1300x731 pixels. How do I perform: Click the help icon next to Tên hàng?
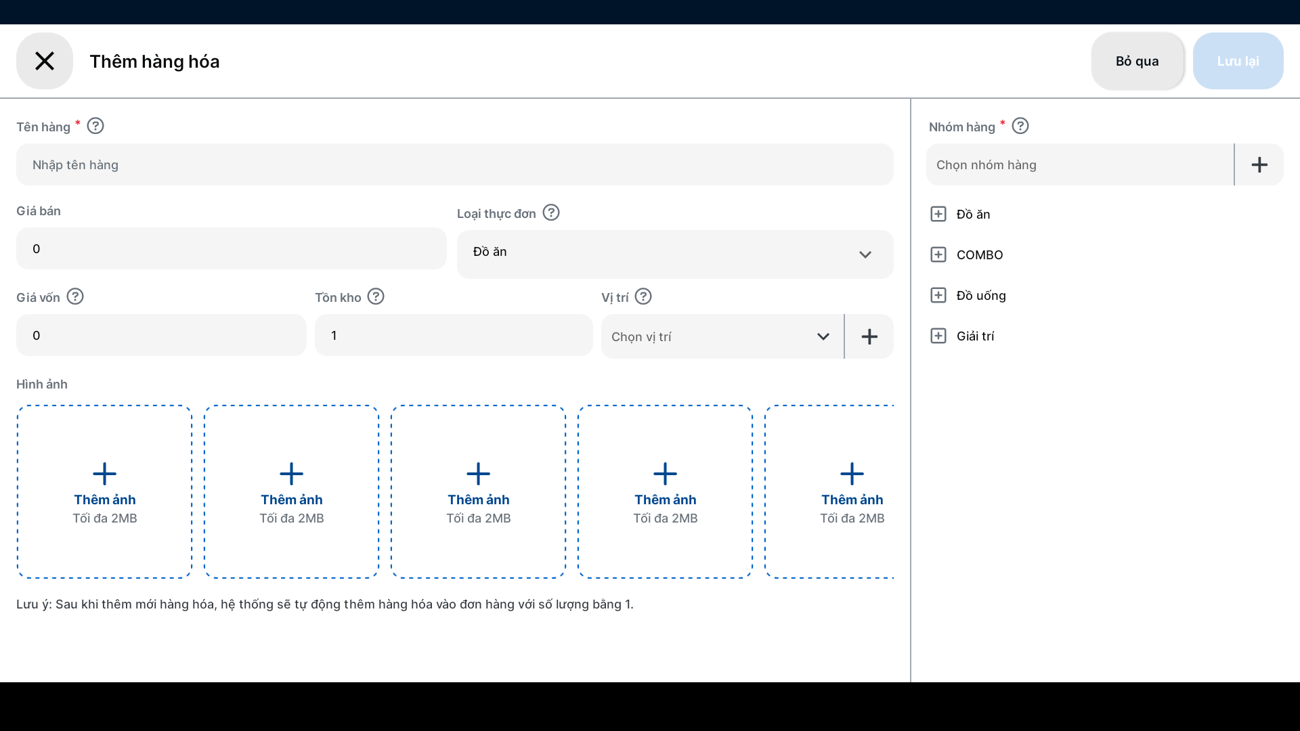pos(95,126)
